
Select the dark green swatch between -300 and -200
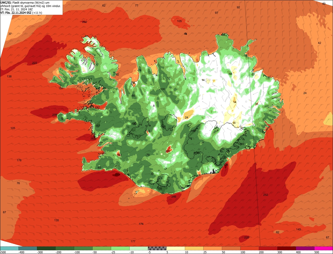[46, 248]
